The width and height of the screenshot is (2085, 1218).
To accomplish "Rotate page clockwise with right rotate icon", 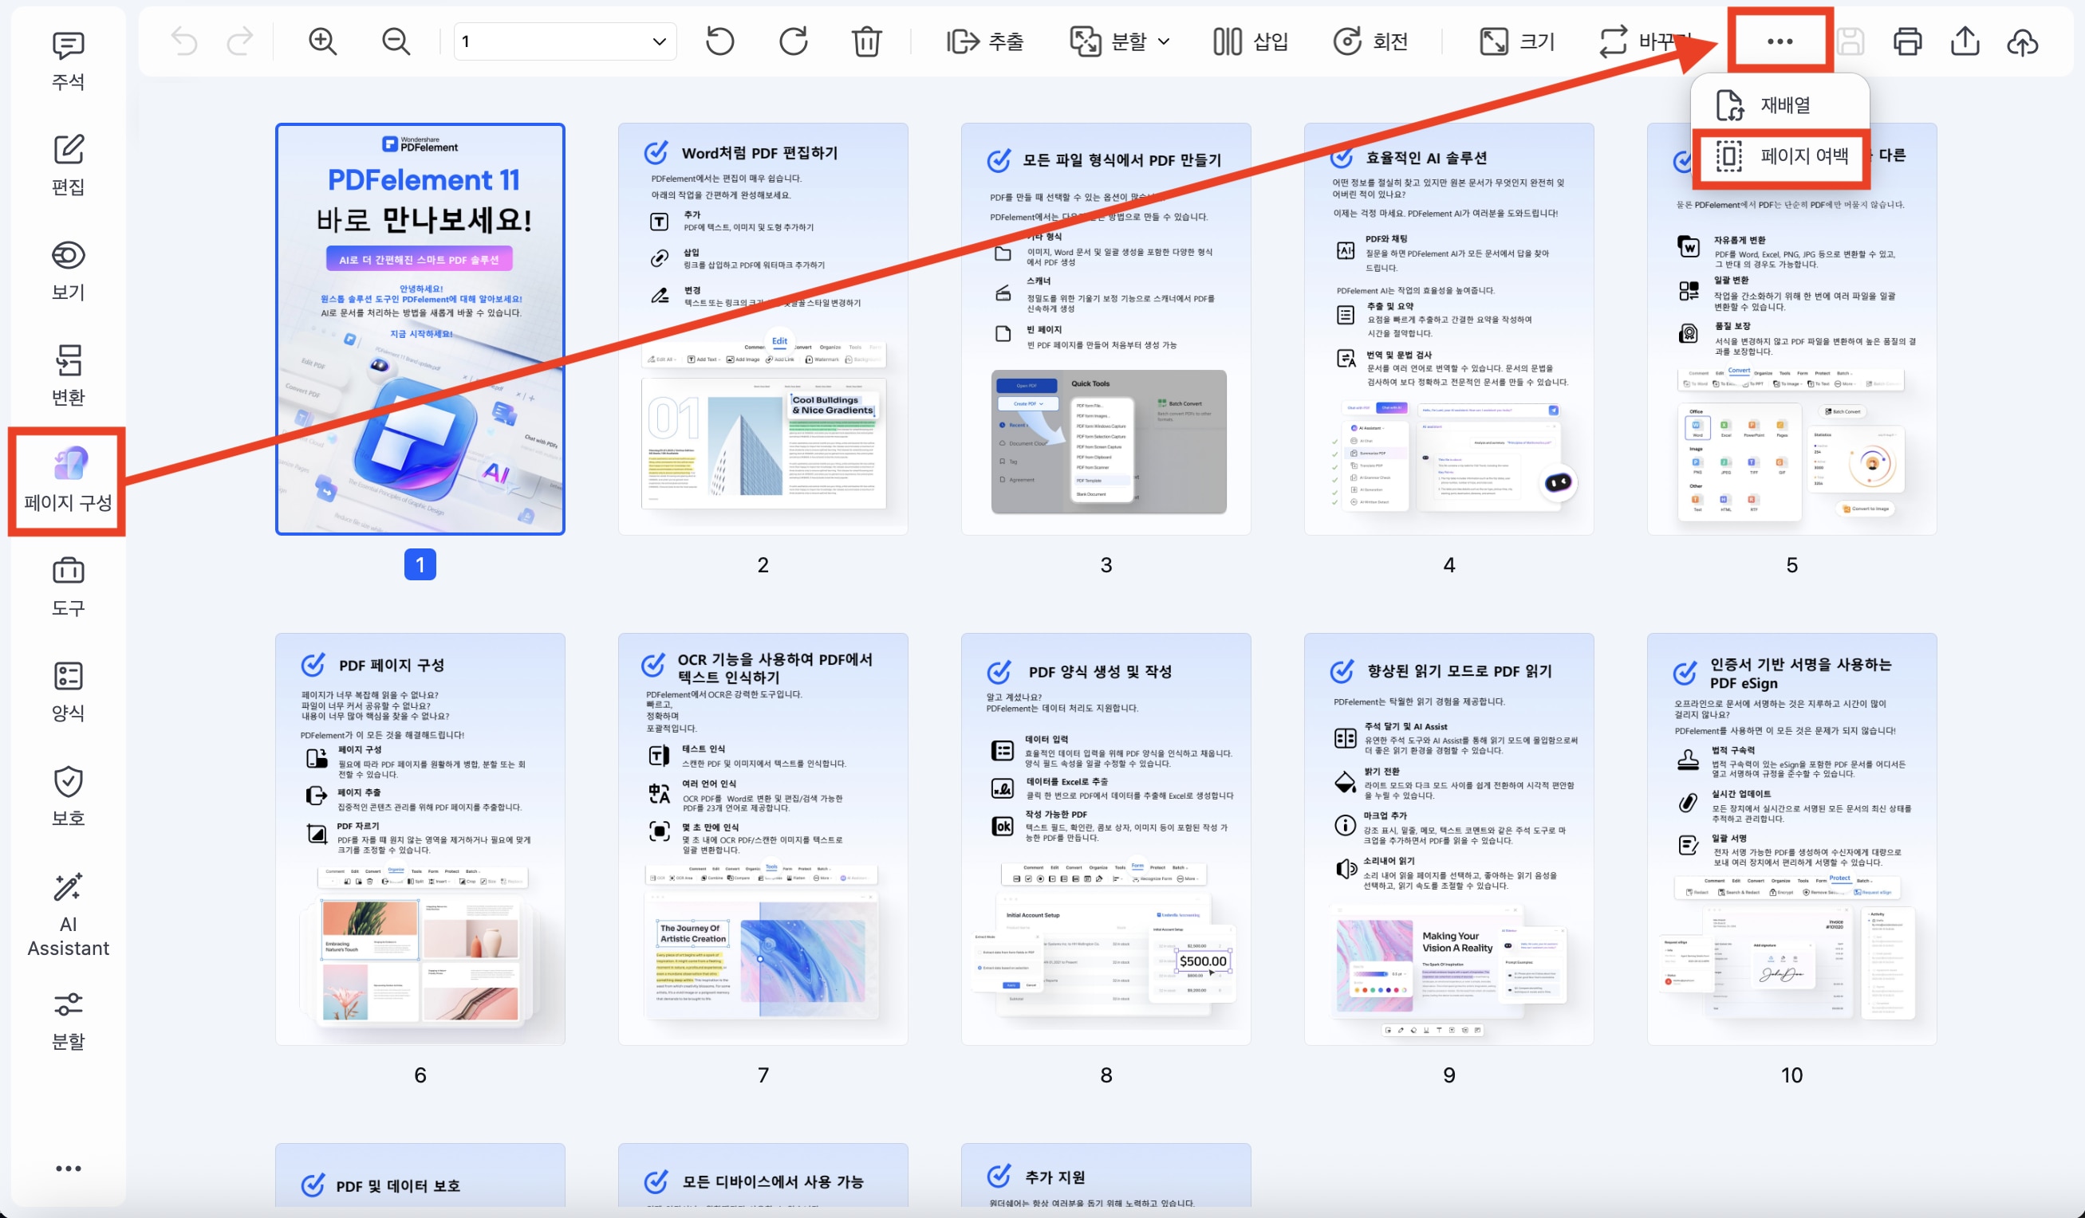I will coord(793,41).
